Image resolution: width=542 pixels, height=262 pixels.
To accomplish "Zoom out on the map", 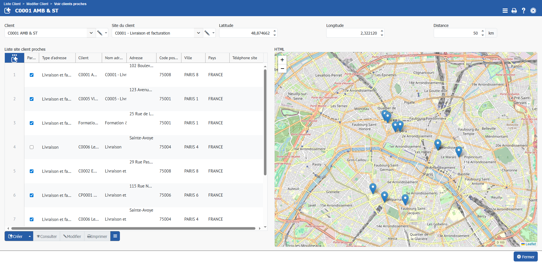I will pyautogui.click(x=282, y=69).
